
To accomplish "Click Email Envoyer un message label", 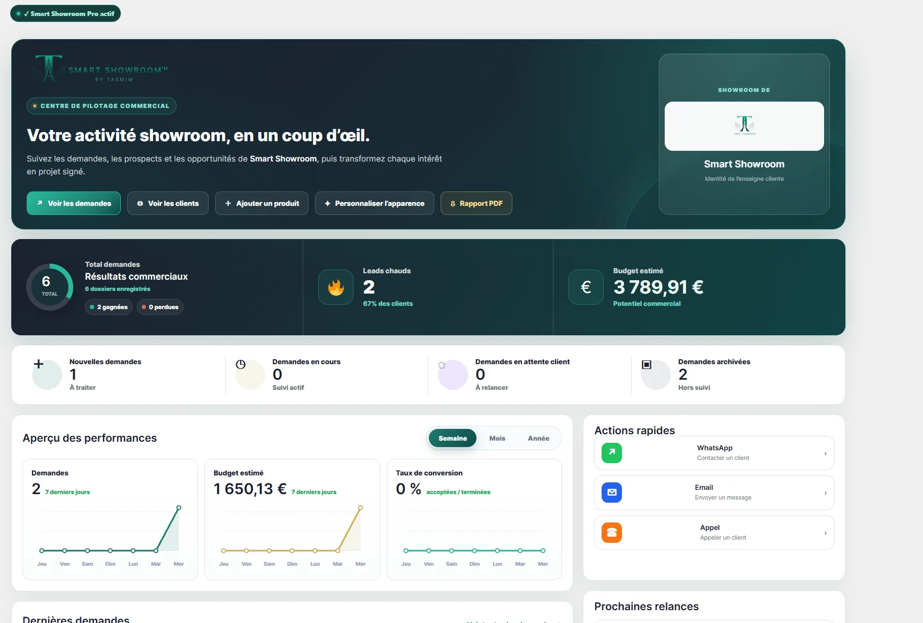I will click(723, 493).
